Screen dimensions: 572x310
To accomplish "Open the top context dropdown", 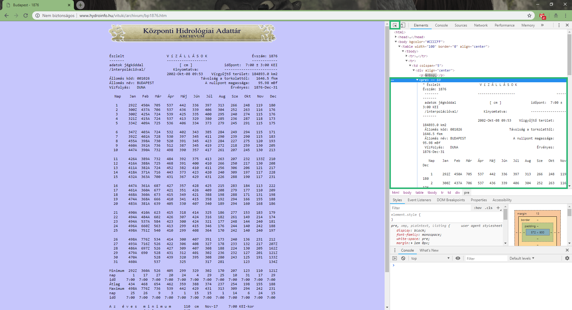I will (x=430, y=258).
